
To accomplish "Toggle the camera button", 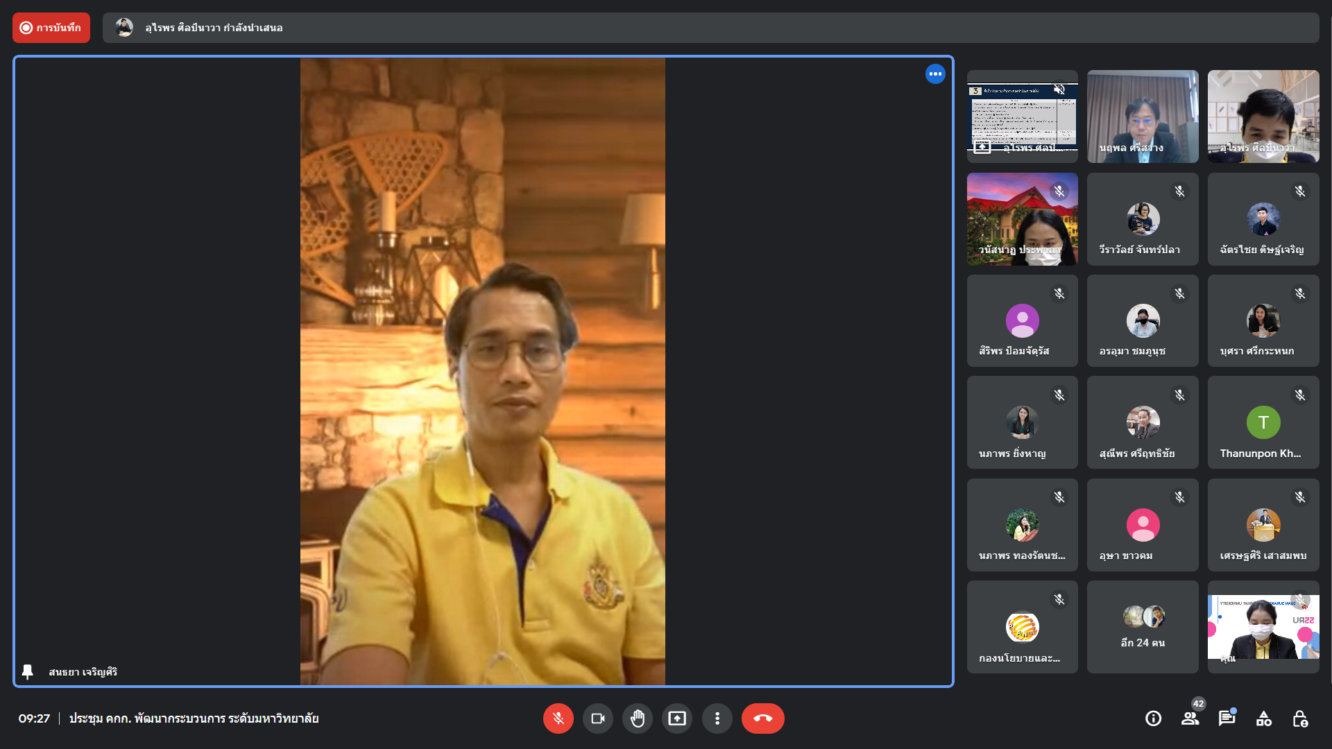I will (x=597, y=718).
